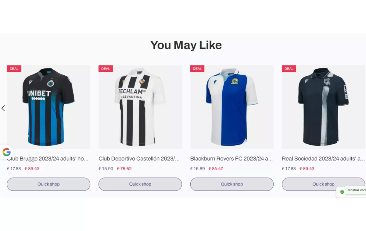Click the green shield security icon
This screenshot has width=366, height=231.
(342, 192)
